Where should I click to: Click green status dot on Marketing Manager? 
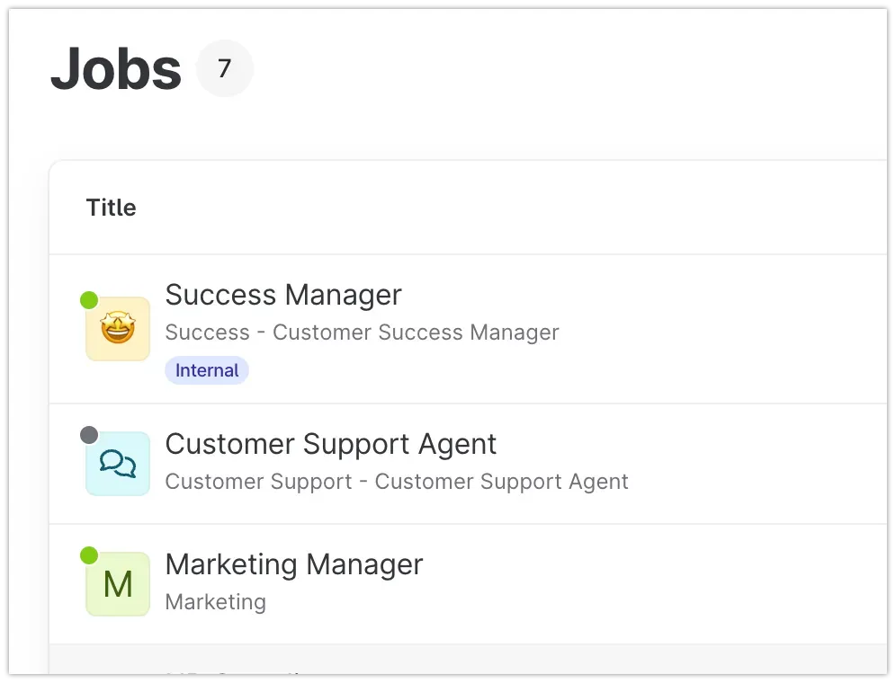pos(89,555)
